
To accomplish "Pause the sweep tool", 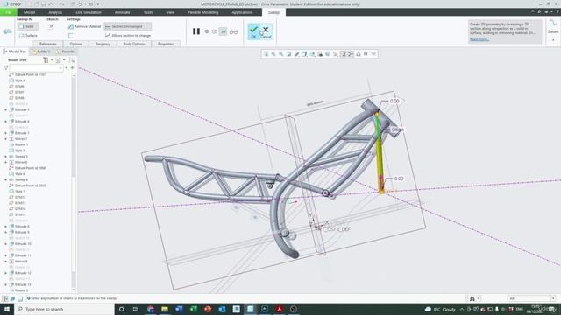I will (196, 31).
